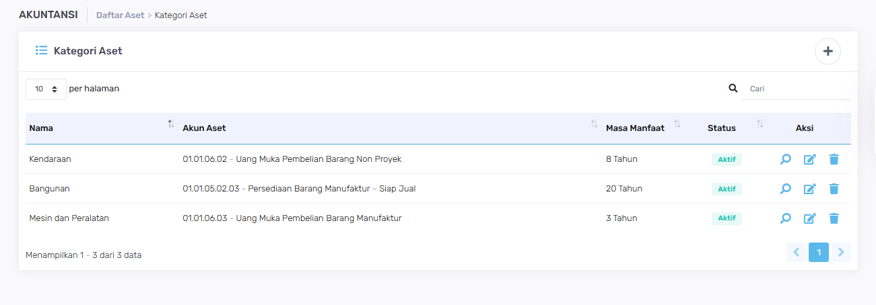Screen dimensions: 876x305
Task: Click the plus icon to add category
Action: point(828,51)
